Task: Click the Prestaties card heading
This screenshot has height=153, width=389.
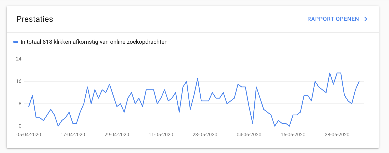Action: click(35, 19)
